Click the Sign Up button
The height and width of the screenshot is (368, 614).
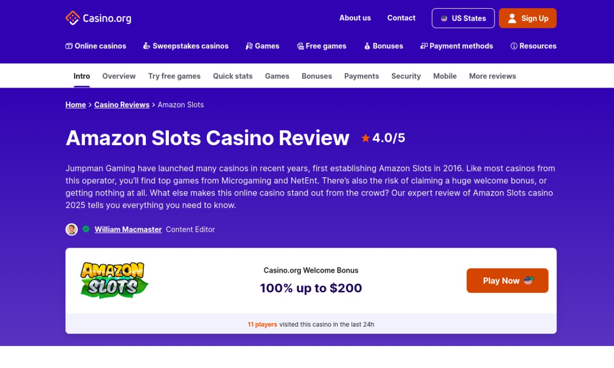point(528,18)
